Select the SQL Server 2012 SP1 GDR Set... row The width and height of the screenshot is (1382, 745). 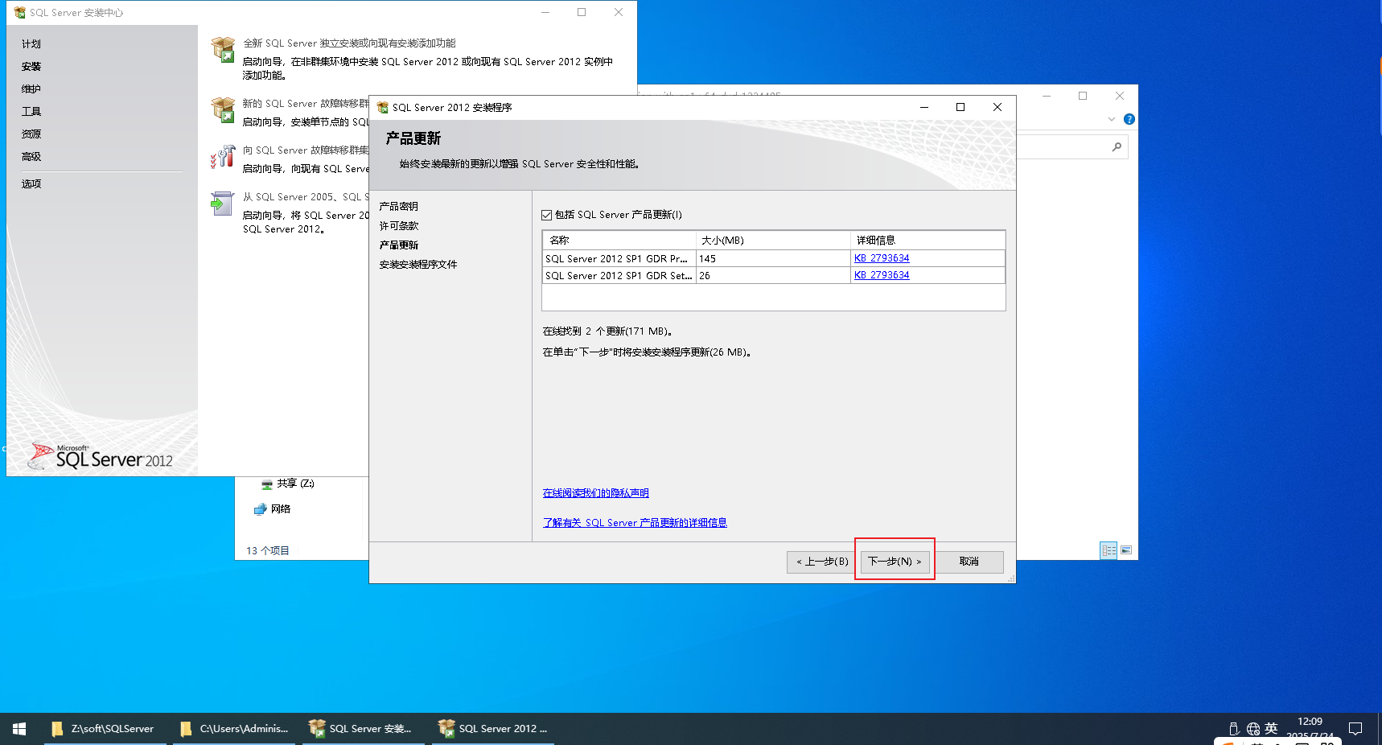774,275
